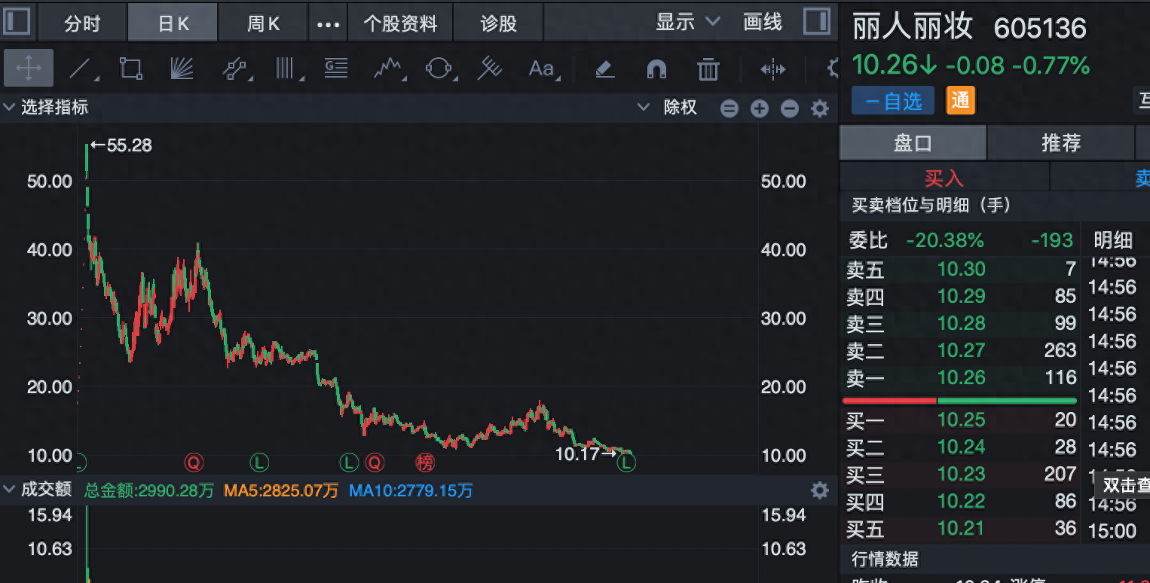Viewport: 1150px width, 583px height.
Task: Expand the 选择指标 indicator selector
Action: (46, 108)
